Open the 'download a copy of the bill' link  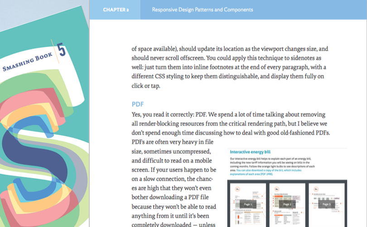point(266,172)
